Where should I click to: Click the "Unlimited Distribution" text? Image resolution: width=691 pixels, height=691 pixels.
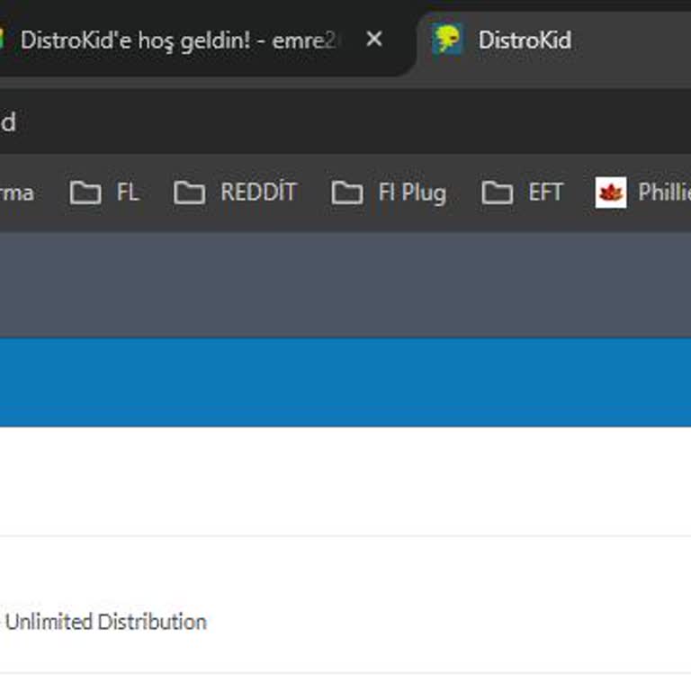click(x=106, y=622)
